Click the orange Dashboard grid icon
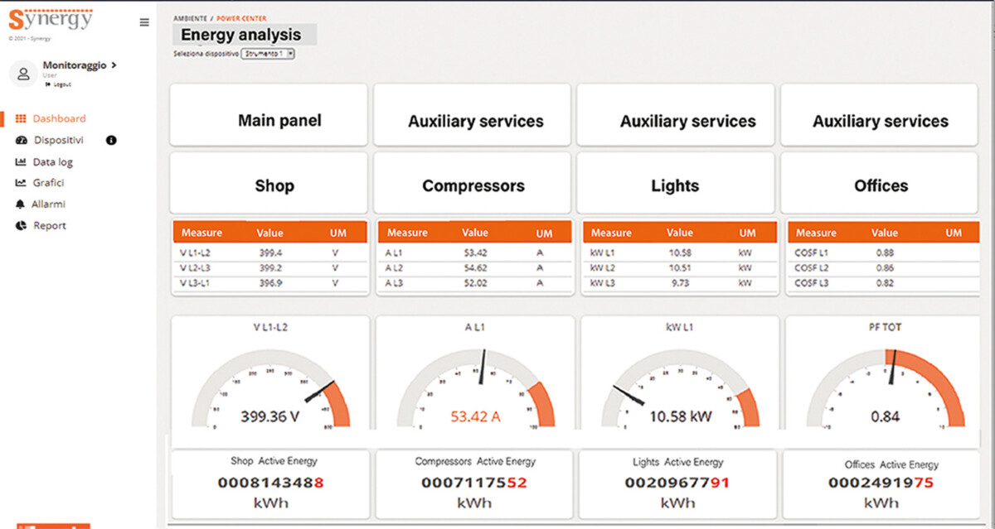This screenshot has height=529, width=995. click(x=21, y=119)
